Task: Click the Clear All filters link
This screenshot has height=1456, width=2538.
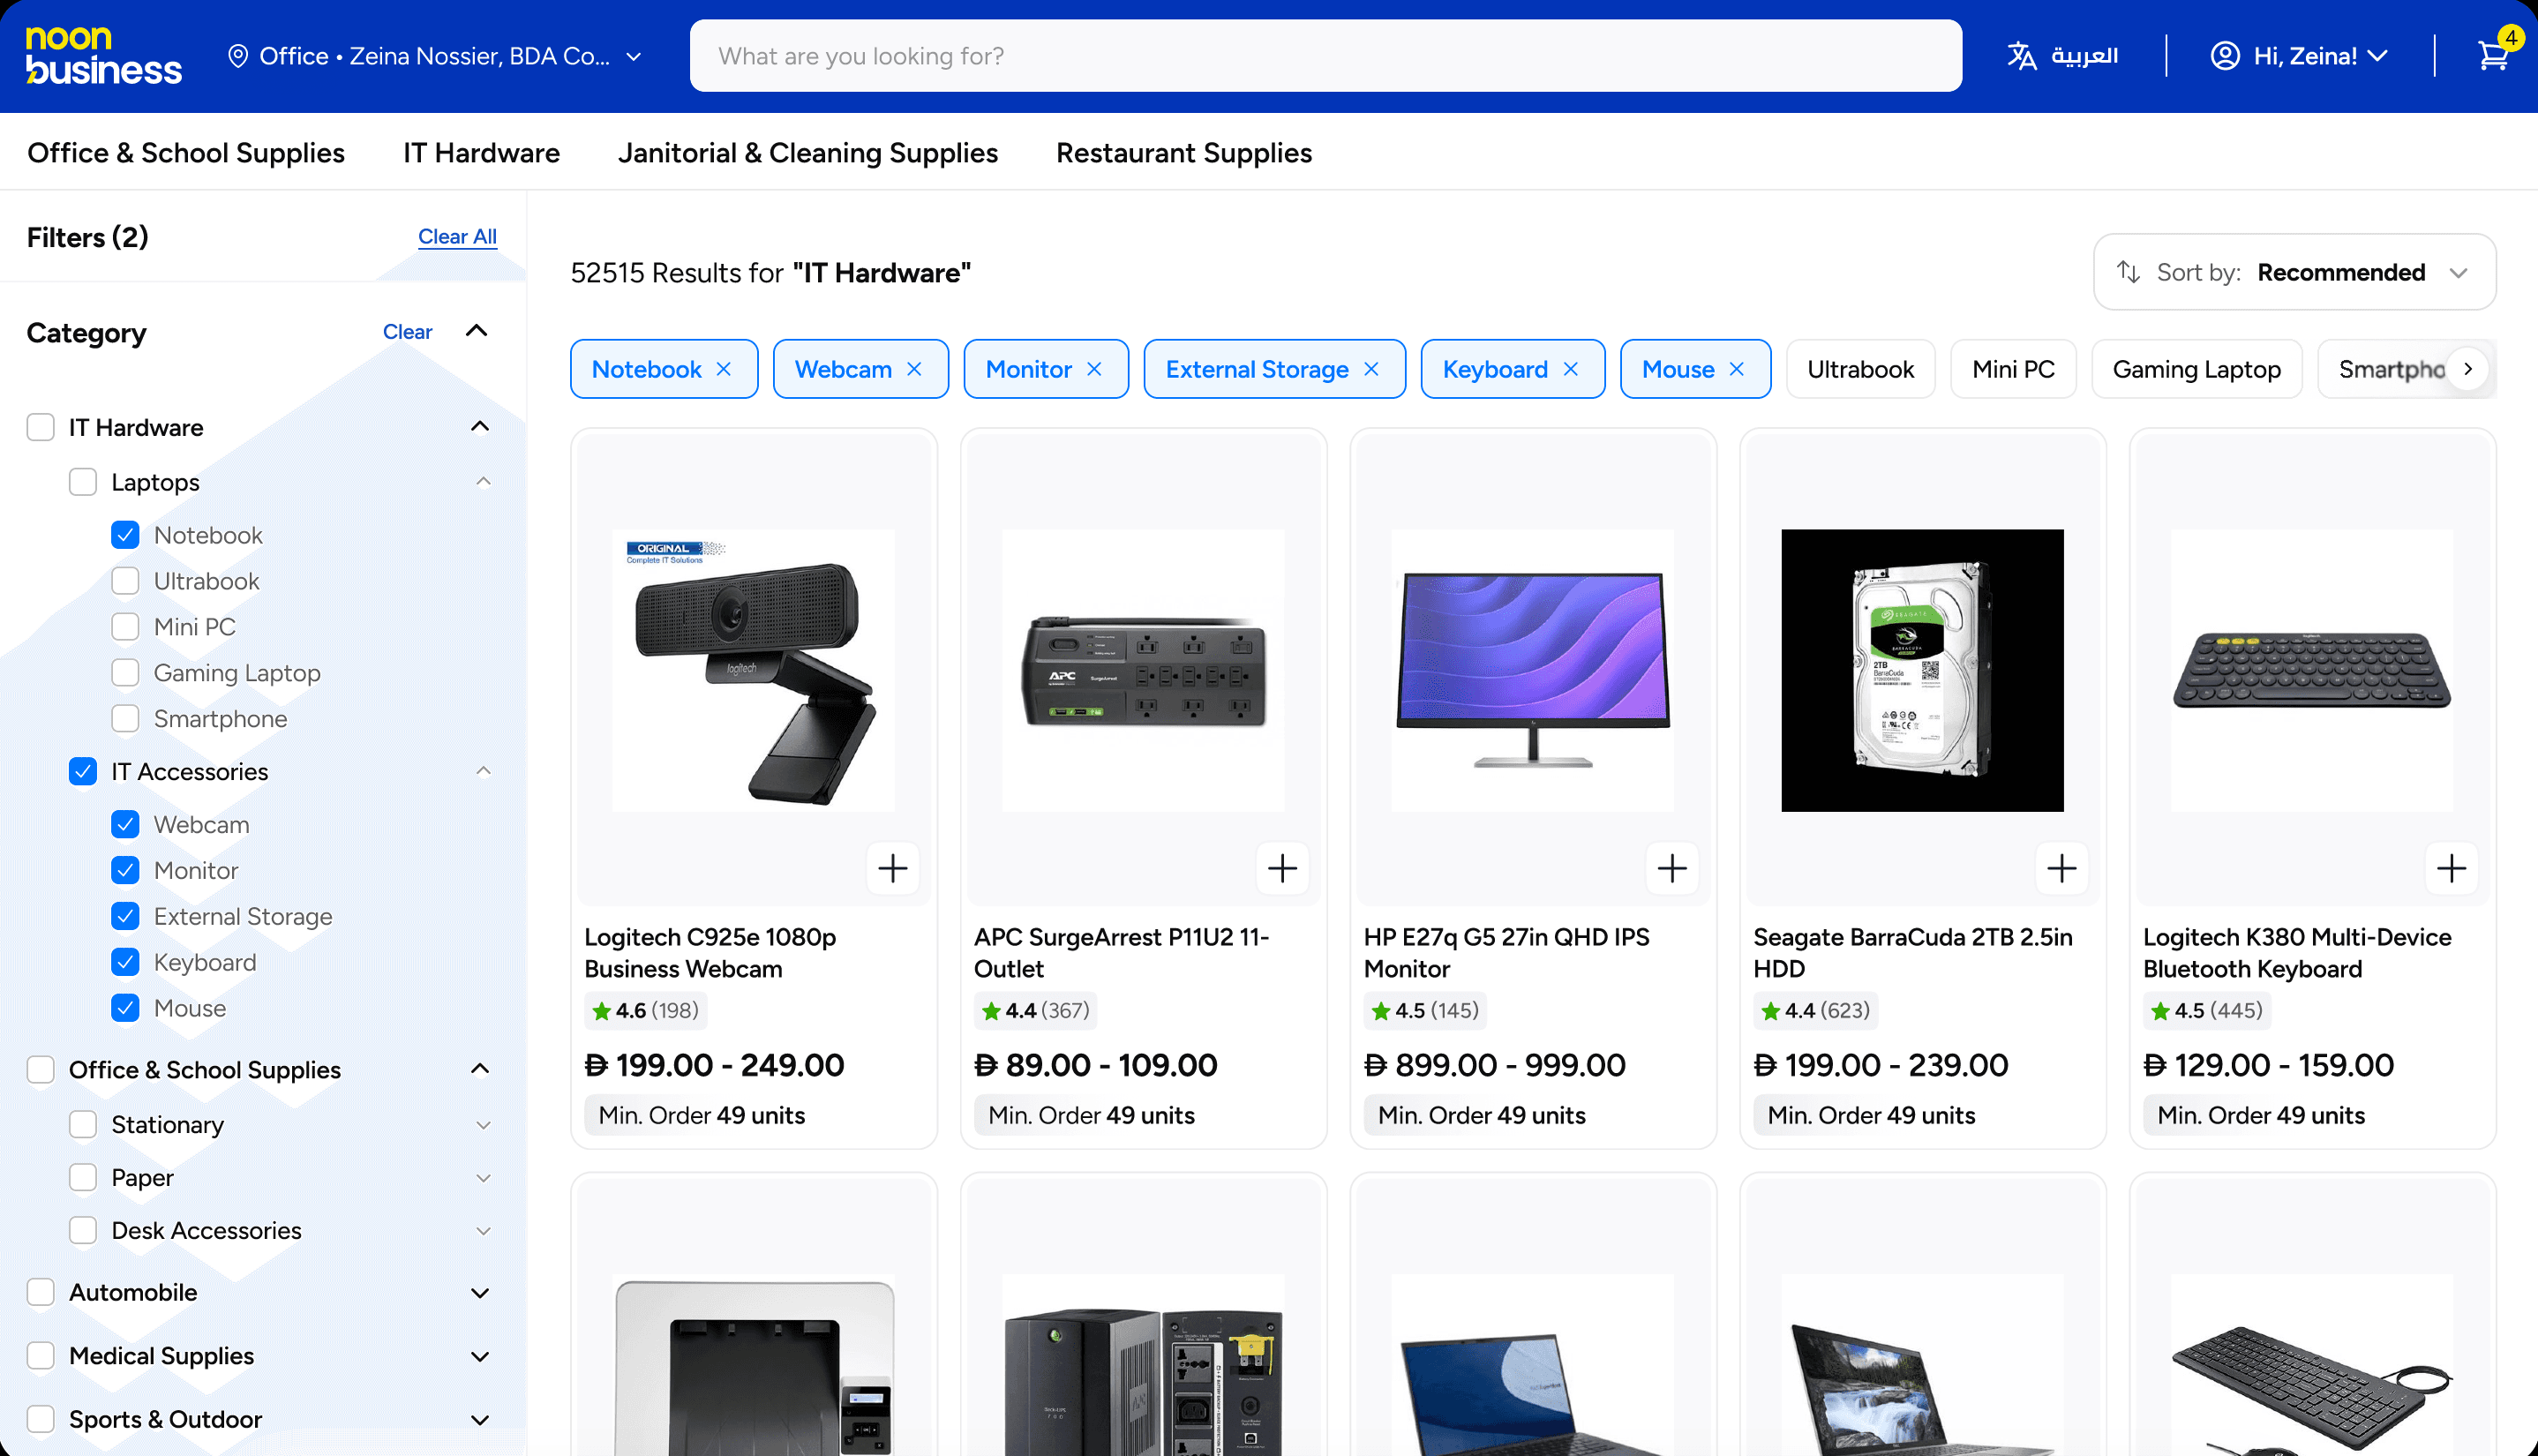Action: click(457, 237)
